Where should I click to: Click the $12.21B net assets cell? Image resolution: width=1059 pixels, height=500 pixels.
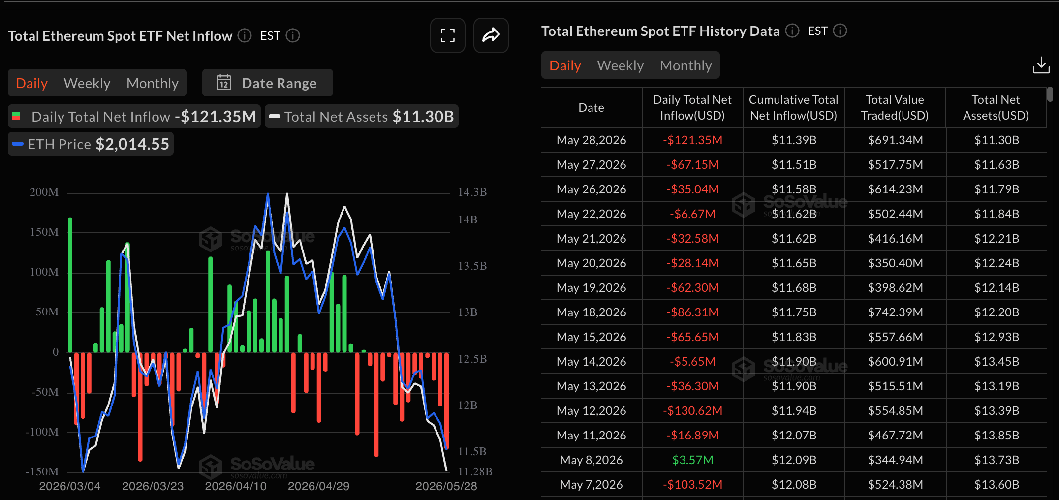(x=997, y=239)
